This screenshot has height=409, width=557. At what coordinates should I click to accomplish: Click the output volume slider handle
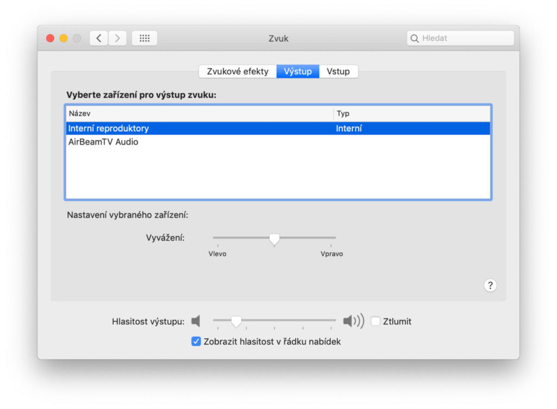tap(236, 321)
